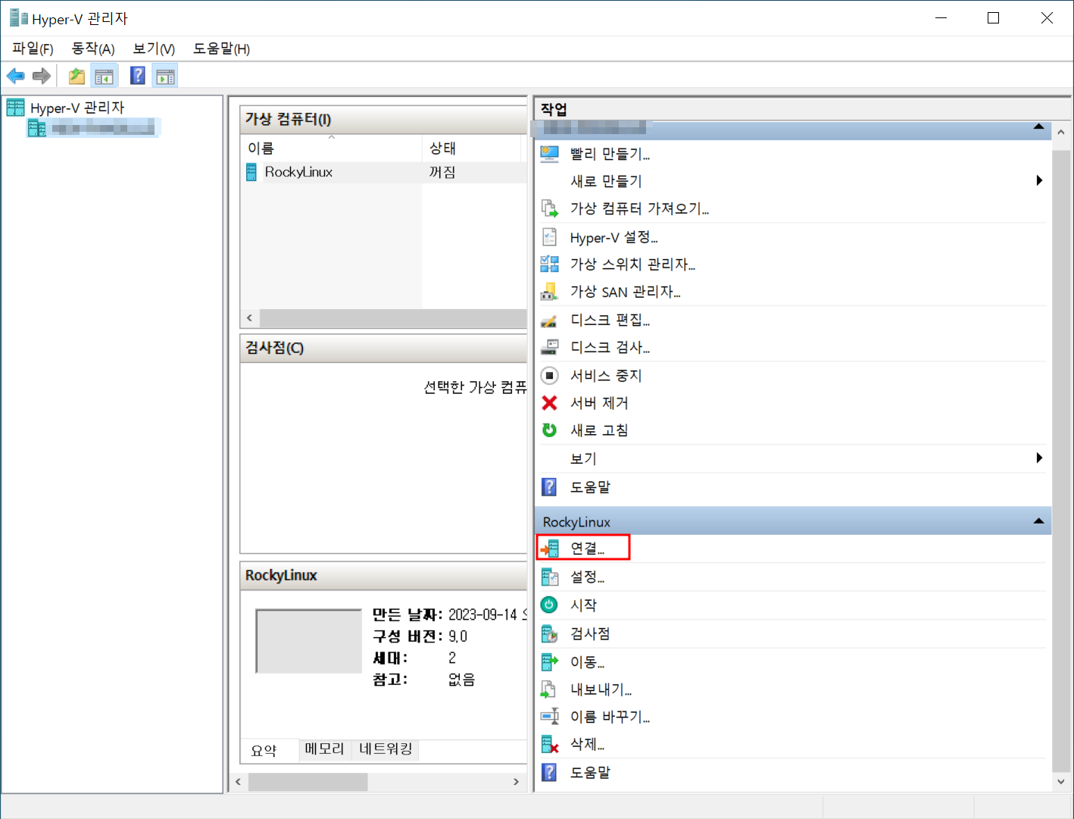Click the 가상 스위치 관리자 icon

click(550, 264)
